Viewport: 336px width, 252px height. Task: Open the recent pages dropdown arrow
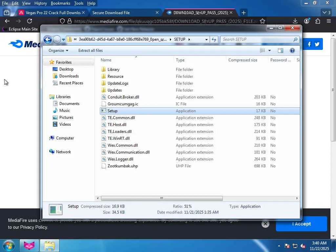pos(63,40)
